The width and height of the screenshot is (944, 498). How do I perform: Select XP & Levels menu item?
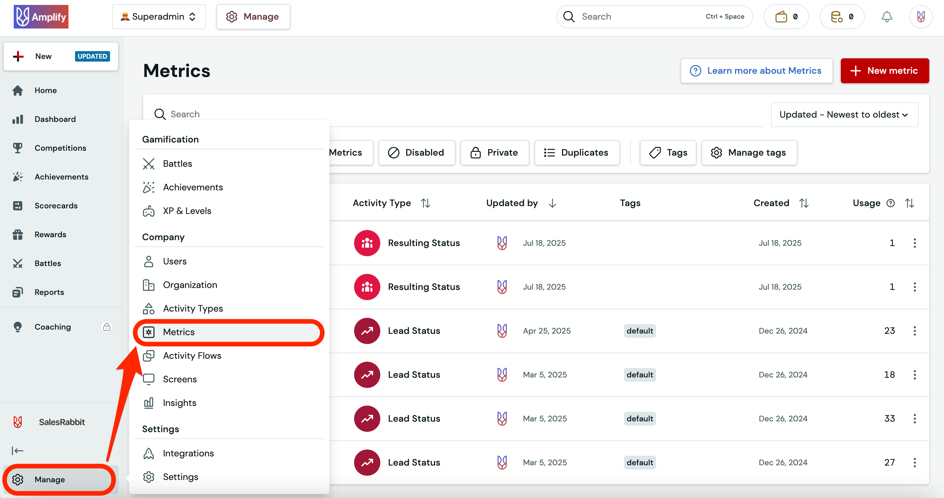pos(229,211)
